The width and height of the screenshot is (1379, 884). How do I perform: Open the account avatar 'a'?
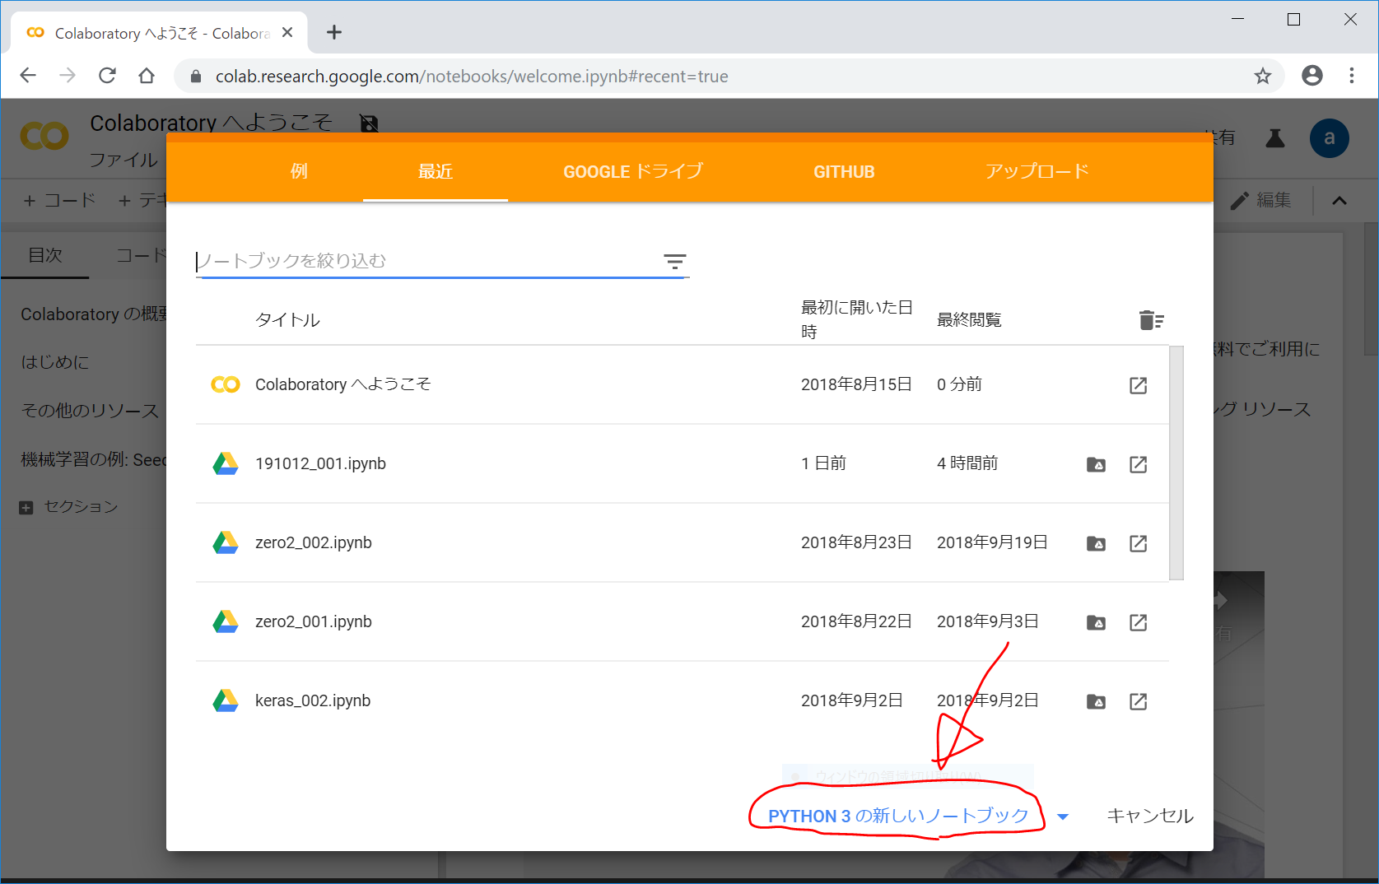1329,137
